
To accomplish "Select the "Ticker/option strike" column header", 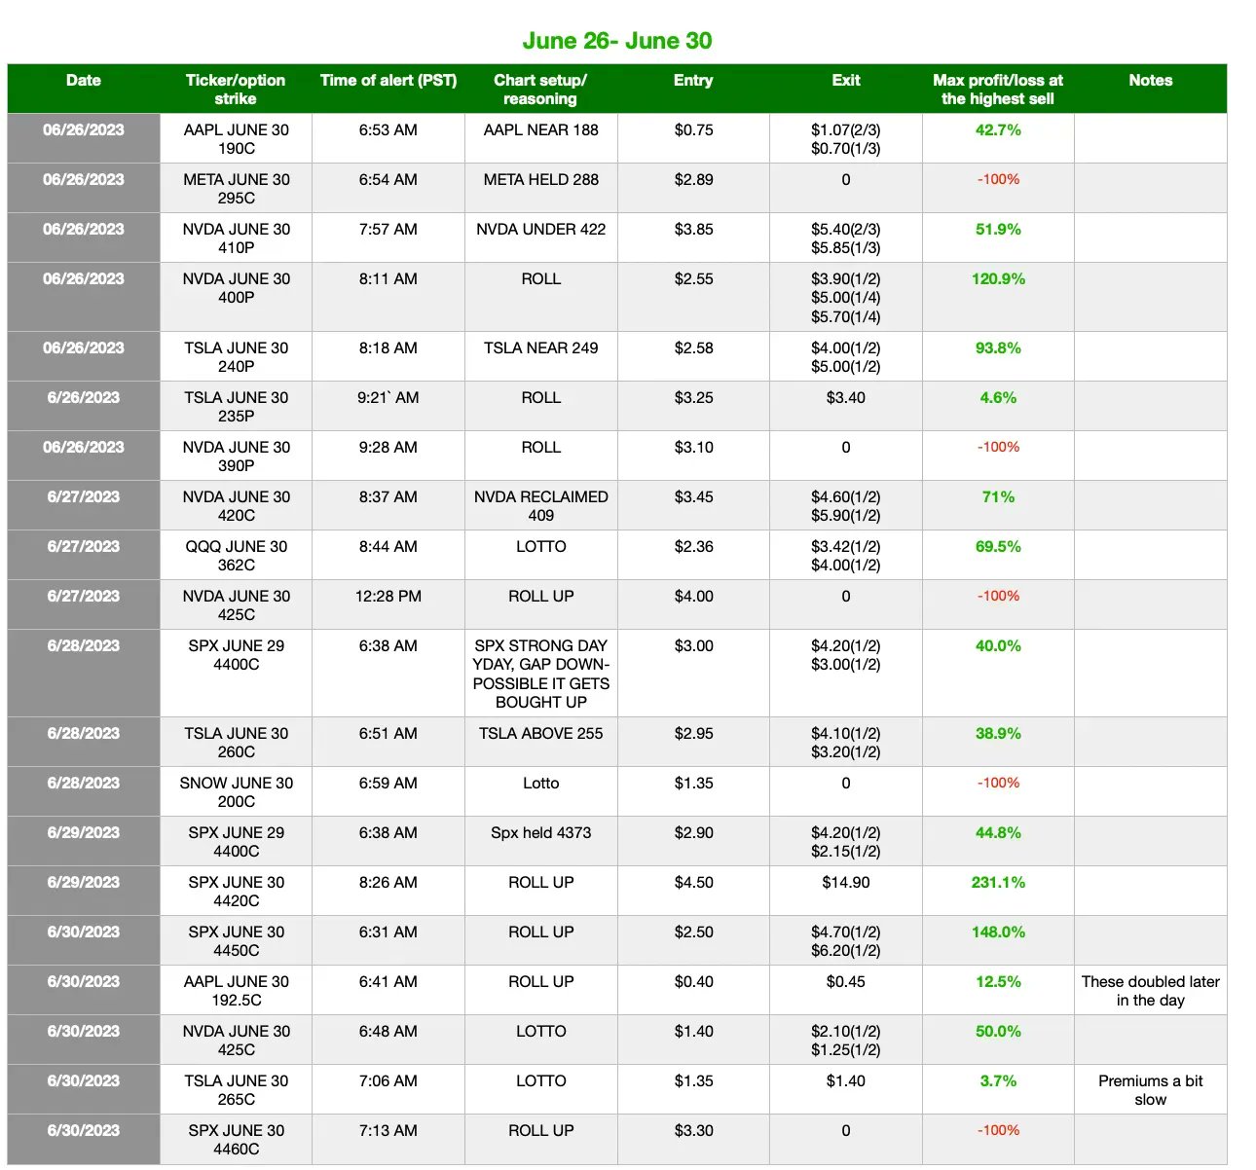I will [x=235, y=89].
